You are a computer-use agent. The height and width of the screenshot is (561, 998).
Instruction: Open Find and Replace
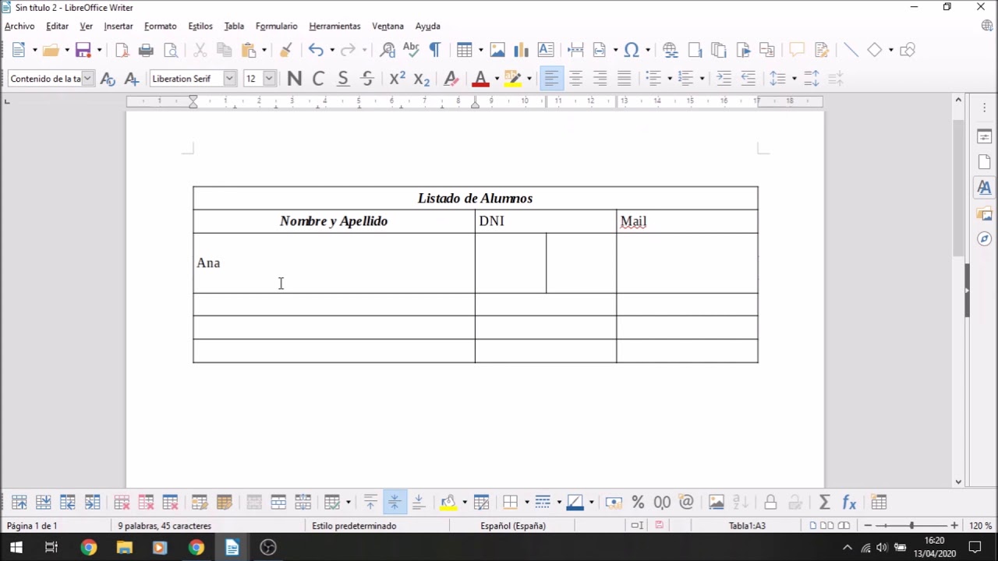pos(388,50)
